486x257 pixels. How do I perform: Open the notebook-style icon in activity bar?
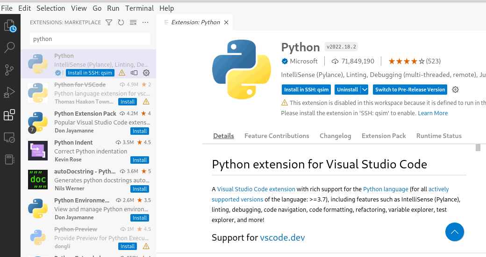pyautogui.click(x=10, y=160)
